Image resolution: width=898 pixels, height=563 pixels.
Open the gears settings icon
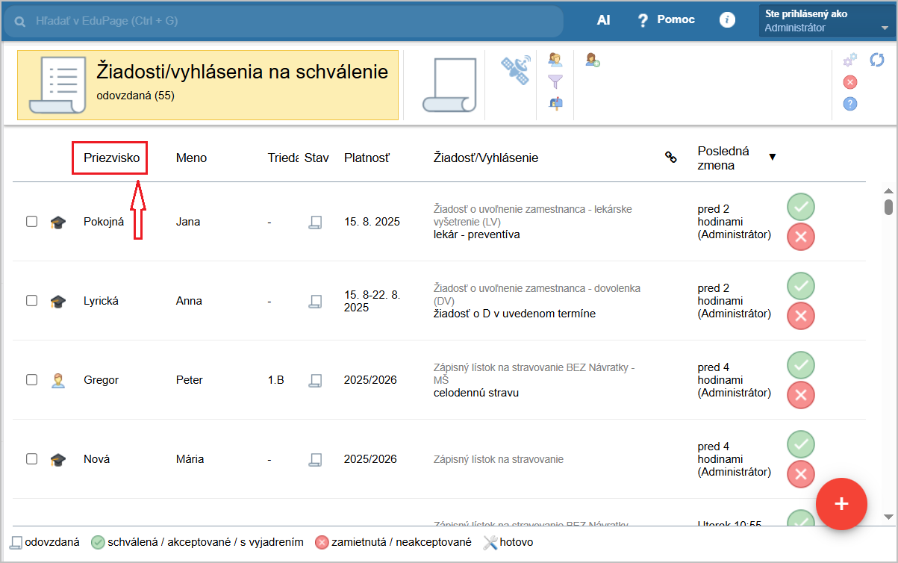tap(850, 60)
